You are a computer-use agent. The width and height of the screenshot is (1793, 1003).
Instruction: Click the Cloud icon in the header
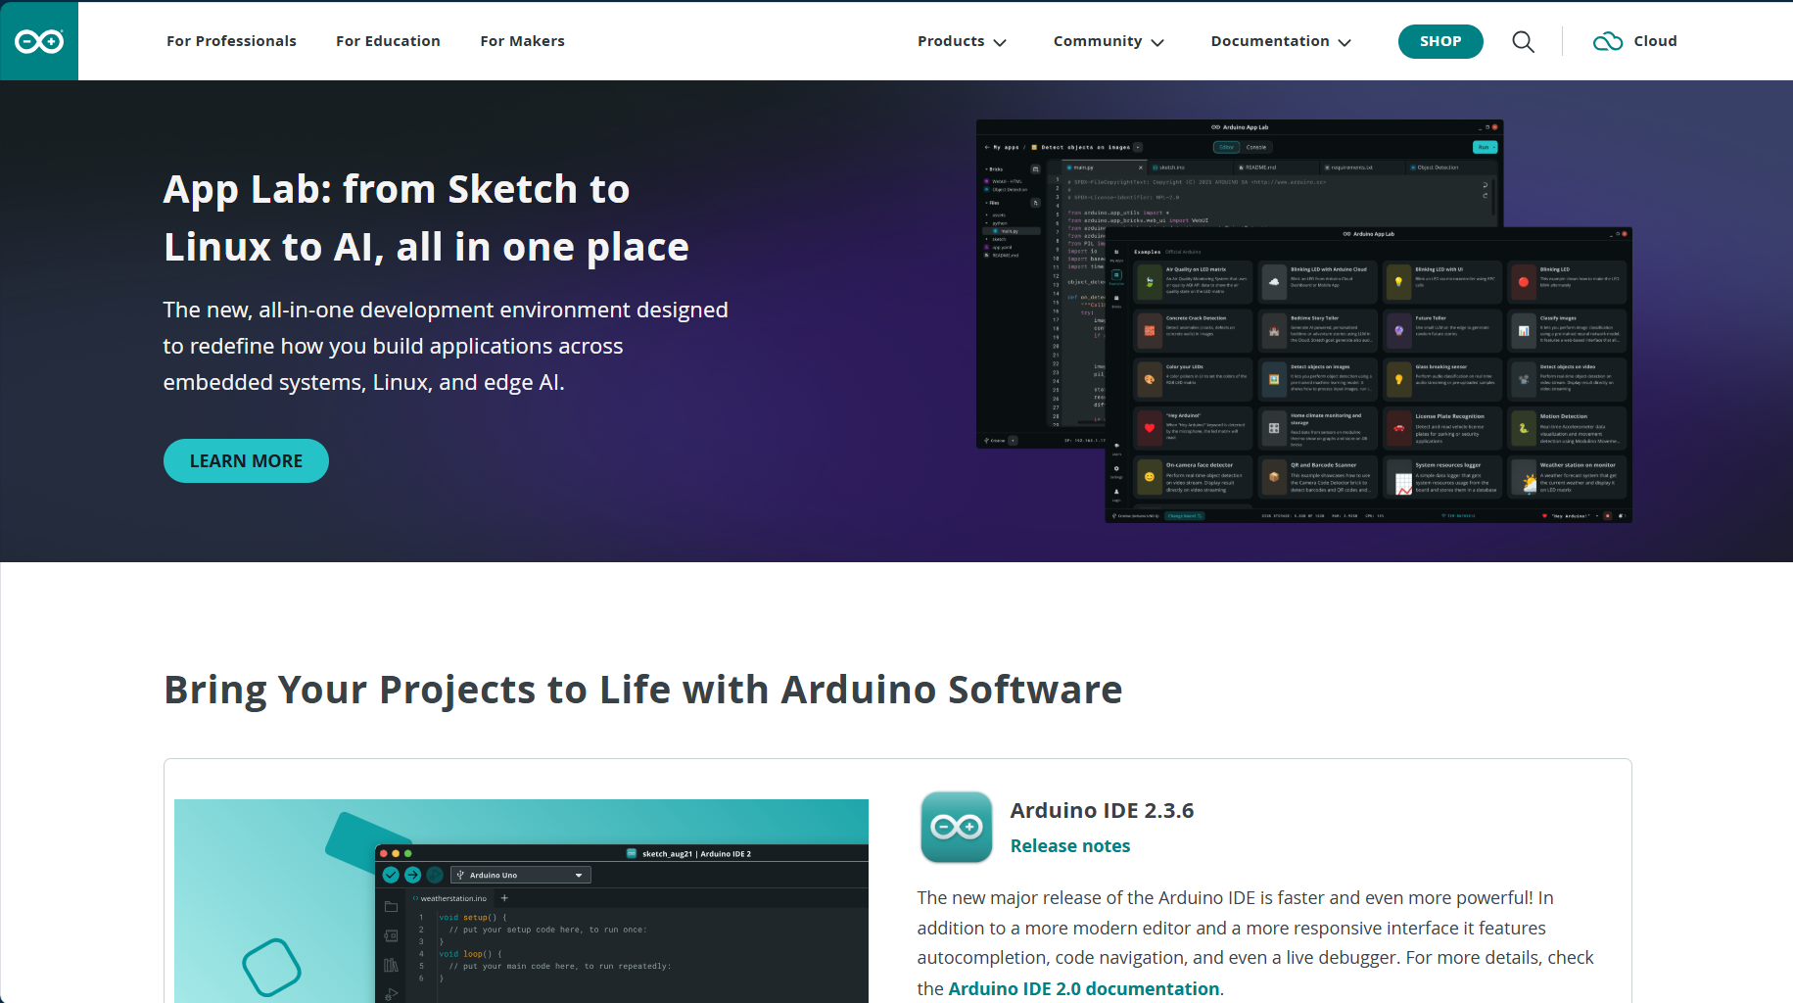[1607, 41]
